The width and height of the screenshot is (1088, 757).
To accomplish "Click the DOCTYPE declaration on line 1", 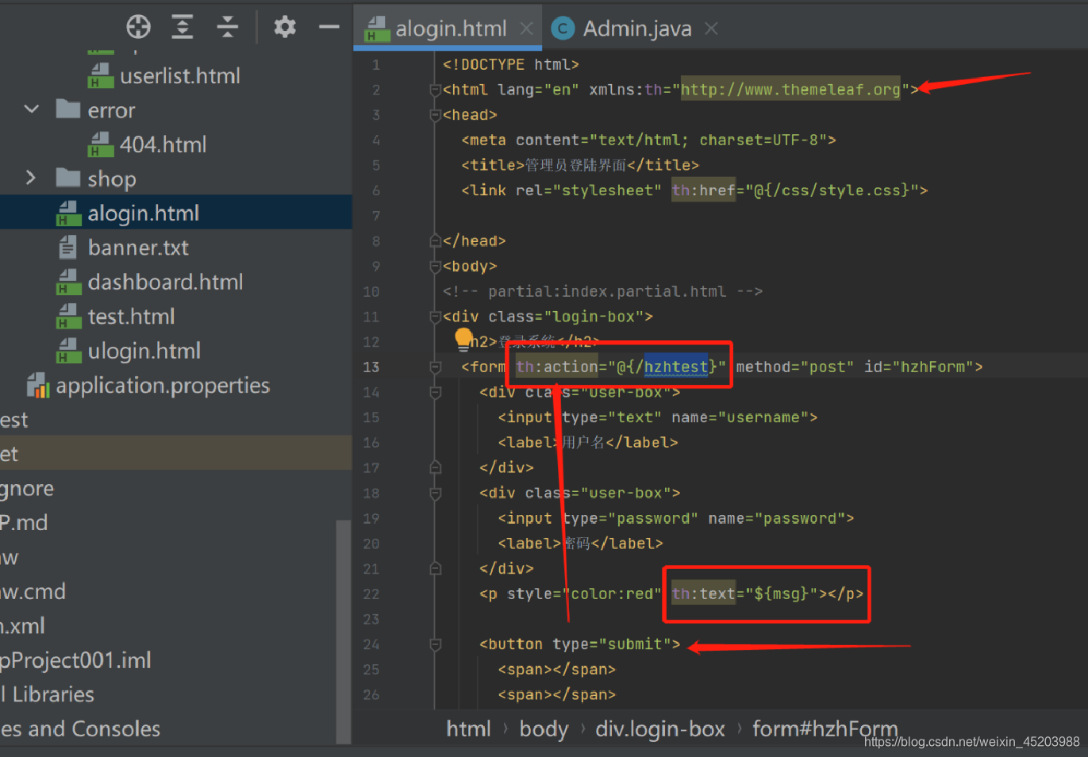I will (x=510, y=64).
